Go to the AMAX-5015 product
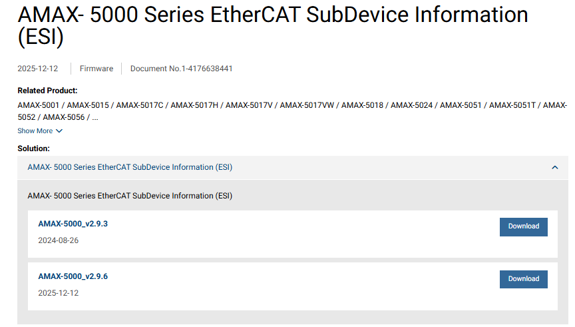The height and width of the screenshot is (327, 575). click(x=88, y=105)
